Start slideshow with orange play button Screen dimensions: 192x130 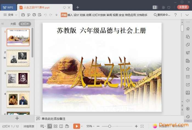pyautogui.click(x=77, y=126)
